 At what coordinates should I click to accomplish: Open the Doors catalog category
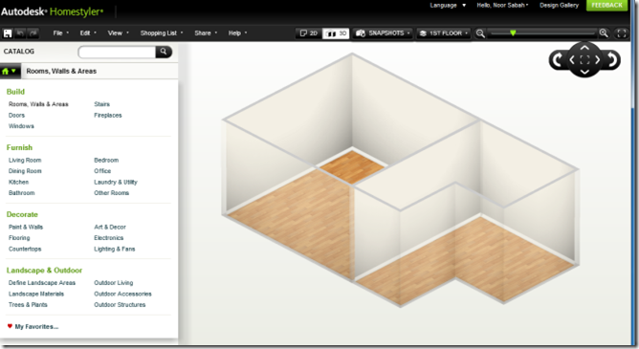tap(16, 116)
